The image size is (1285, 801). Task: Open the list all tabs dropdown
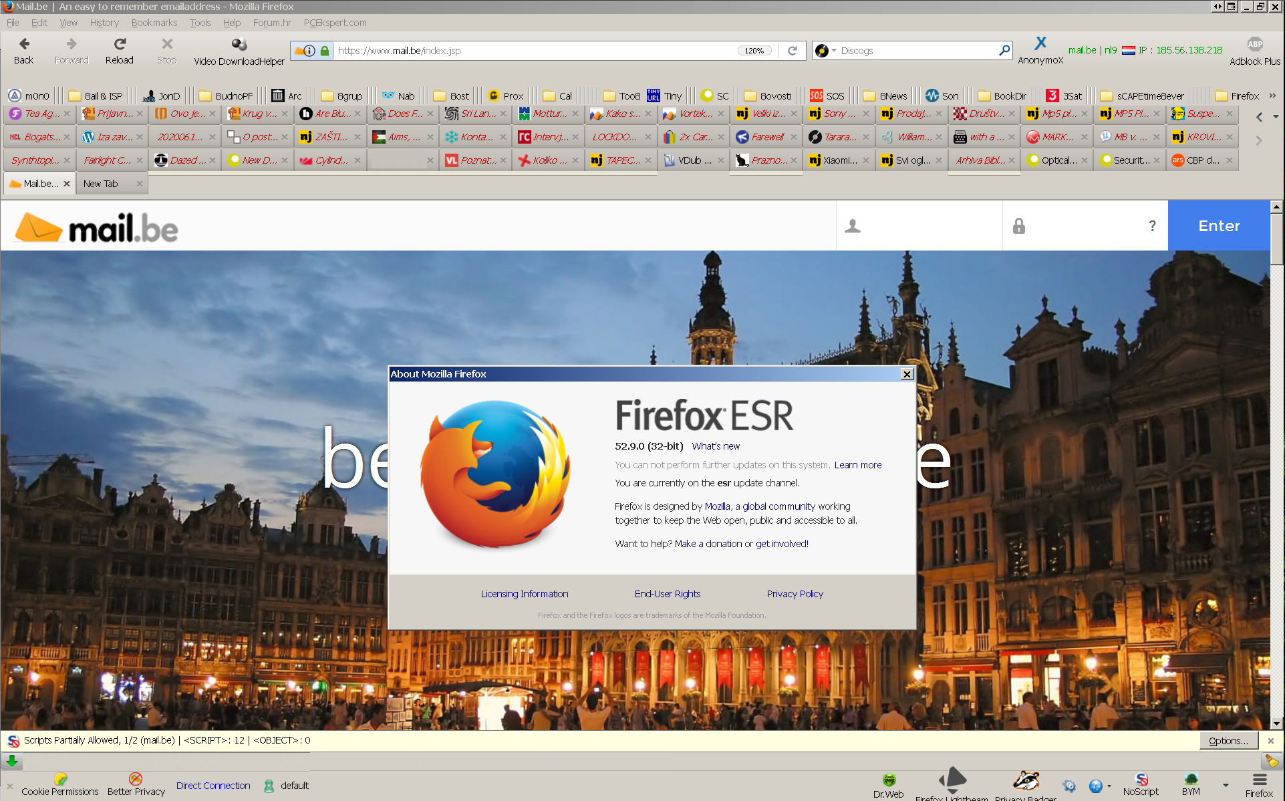click(1276, 117)
